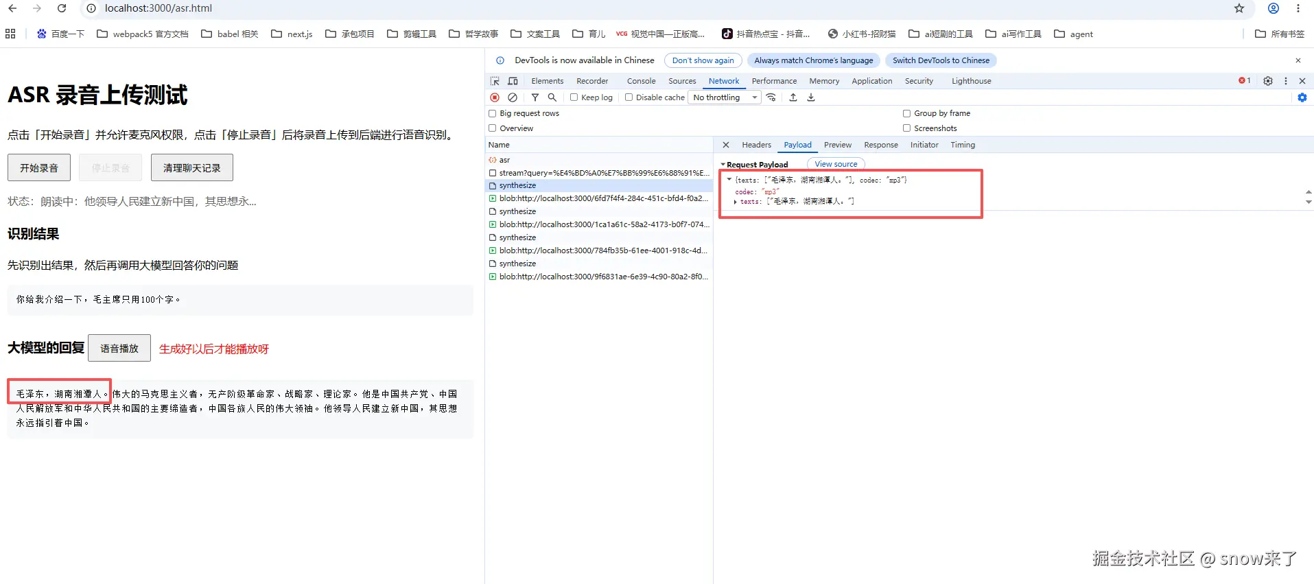This screenshot has height=584, width=1314.
Task: Stop recording the network log
Action: coord(495,97)
